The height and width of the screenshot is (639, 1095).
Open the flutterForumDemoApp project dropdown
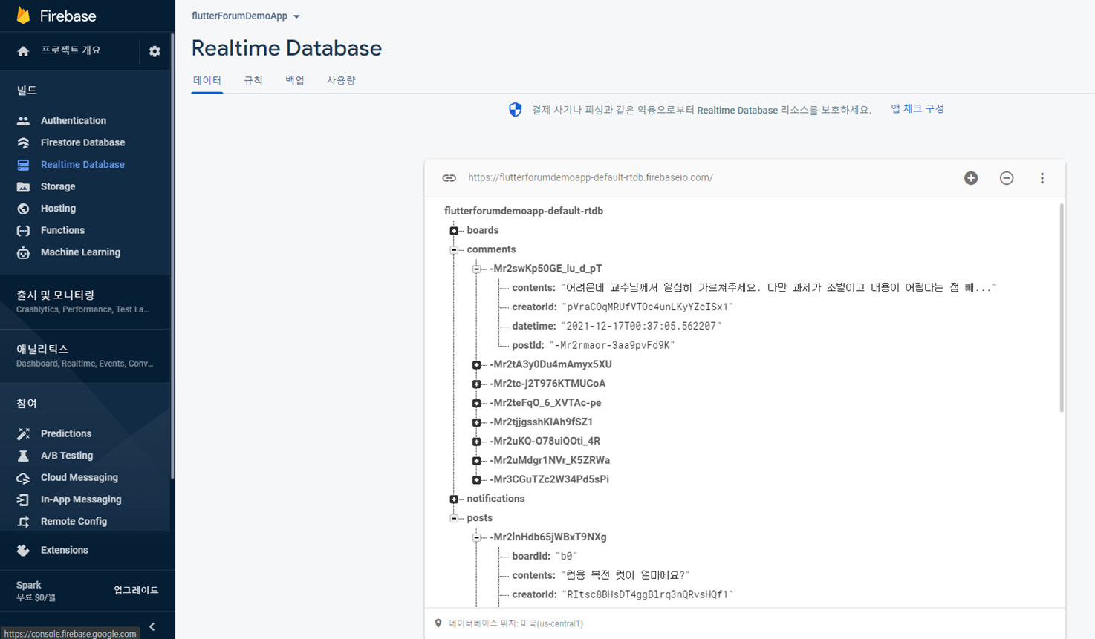click(246, 16)
